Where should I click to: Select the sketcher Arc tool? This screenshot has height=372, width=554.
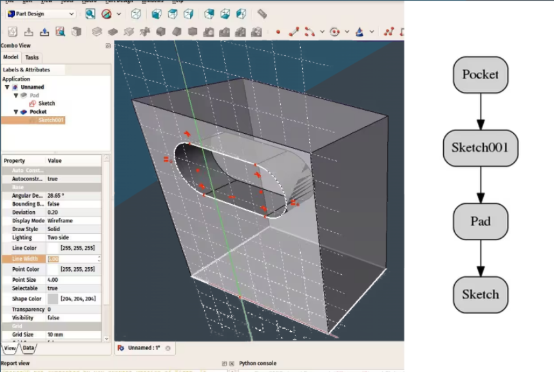[310, 32]
